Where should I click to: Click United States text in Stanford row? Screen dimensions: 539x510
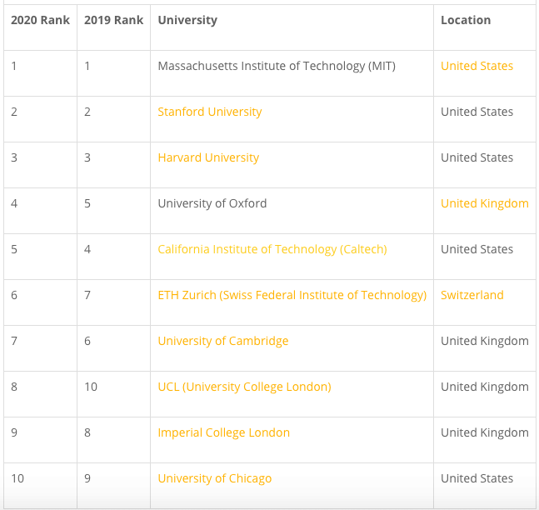pos(477,112)
